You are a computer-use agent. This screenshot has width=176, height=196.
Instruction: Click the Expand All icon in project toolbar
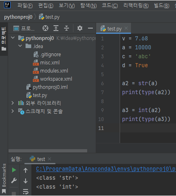56,28
